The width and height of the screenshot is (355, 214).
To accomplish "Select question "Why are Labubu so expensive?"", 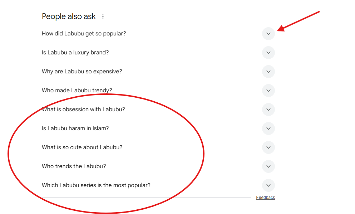I will point(82,72).
